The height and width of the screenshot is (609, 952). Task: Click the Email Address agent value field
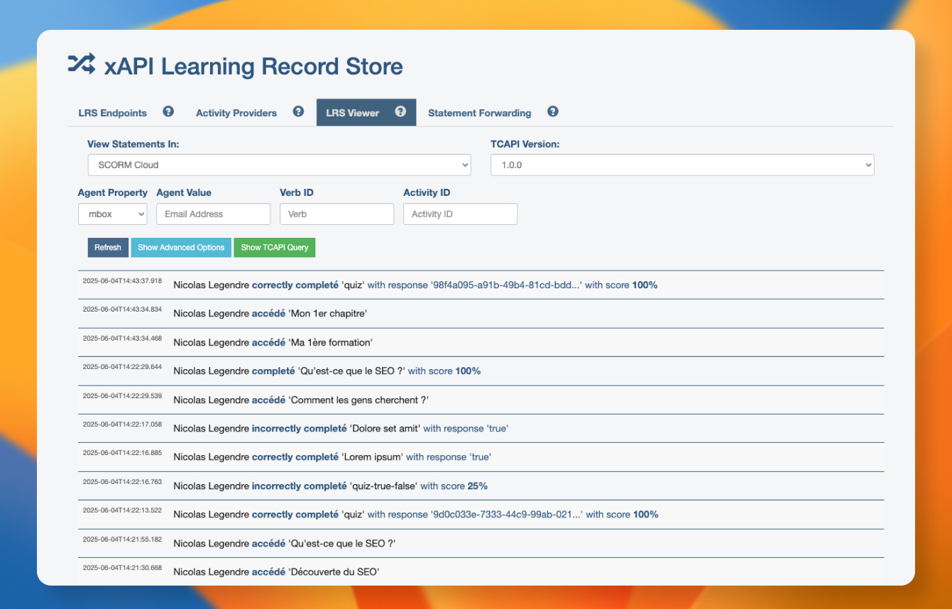(x=213, y=214)
